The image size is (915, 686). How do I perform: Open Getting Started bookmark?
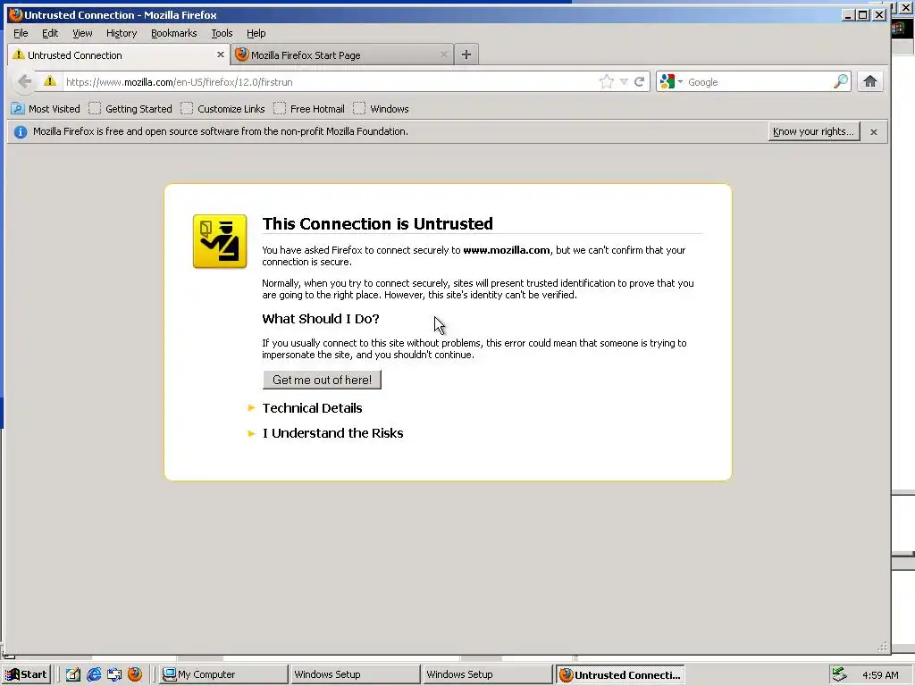tap(130, 109)
